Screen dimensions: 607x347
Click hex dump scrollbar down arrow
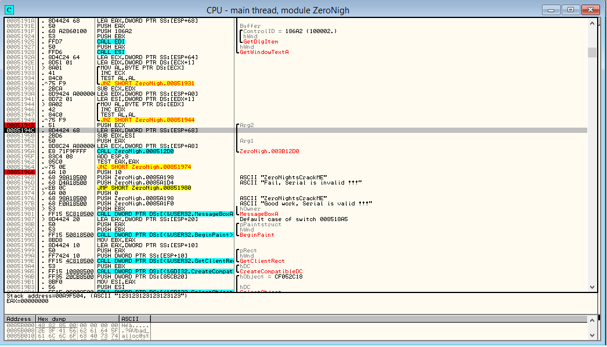592,335
